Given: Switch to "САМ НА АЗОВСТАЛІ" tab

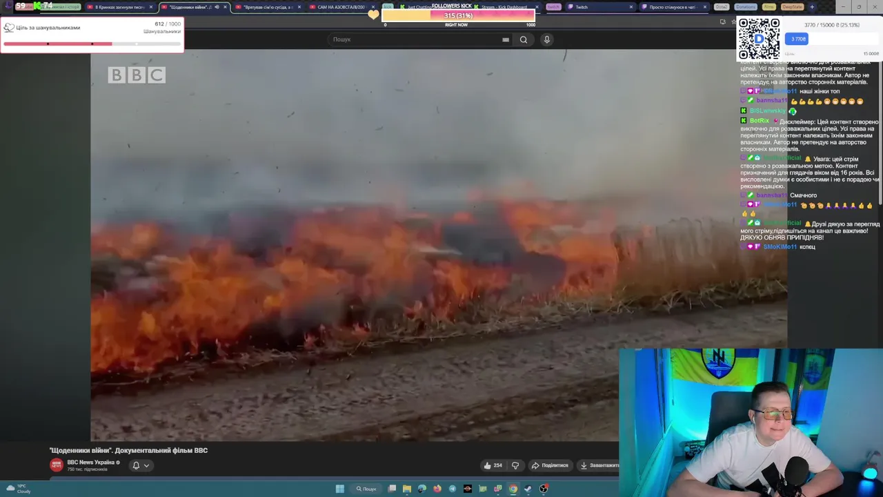Looking at the screenshot, I should pyautogui.click(x=341, y=7).
